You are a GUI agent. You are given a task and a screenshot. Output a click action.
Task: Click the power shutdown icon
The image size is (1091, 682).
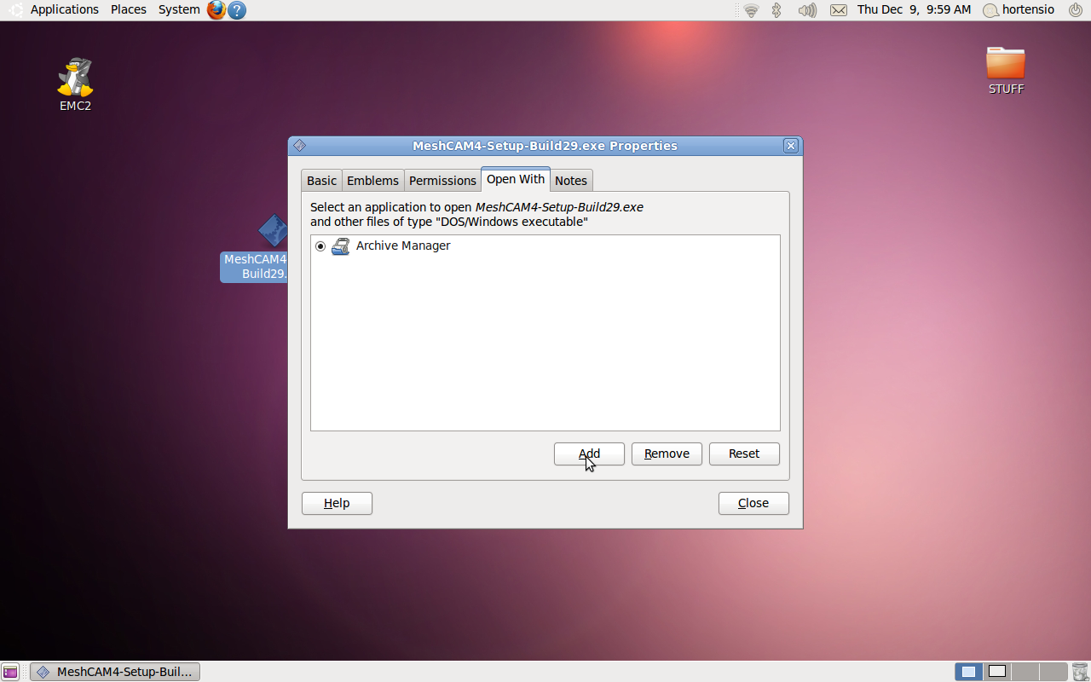[1076, 10]
